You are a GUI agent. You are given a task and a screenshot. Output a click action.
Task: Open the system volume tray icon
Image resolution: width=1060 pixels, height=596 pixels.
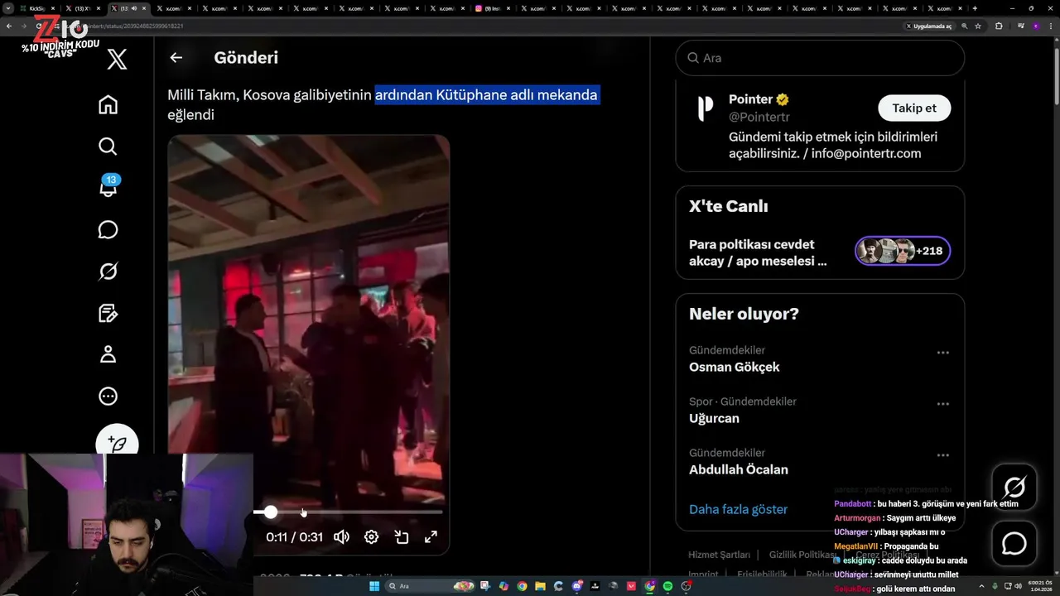pyautogui.click(x=1018, y=586)
